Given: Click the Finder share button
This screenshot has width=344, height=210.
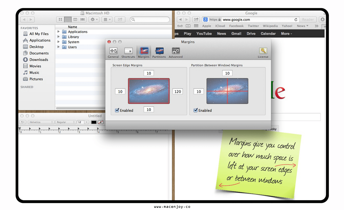Looking at the screenshot, I should 120,19.
